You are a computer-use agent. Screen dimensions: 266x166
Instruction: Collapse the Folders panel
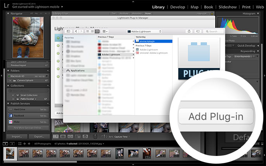point(8,71)
